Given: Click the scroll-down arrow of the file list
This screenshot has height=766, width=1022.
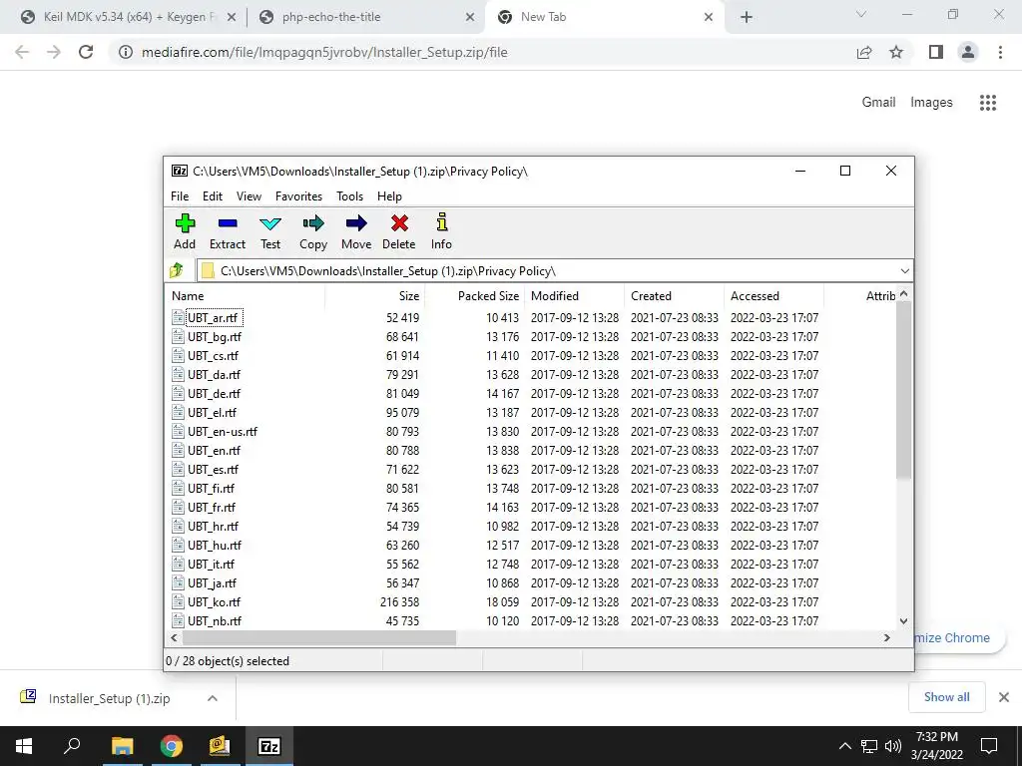Looking at the screenshot, I should [903, 620].
